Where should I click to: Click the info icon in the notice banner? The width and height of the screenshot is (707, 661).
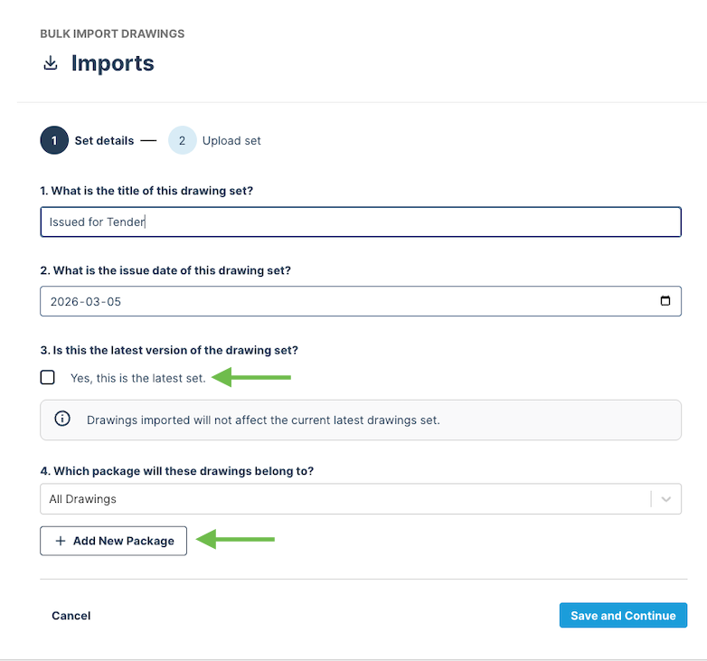62,420
